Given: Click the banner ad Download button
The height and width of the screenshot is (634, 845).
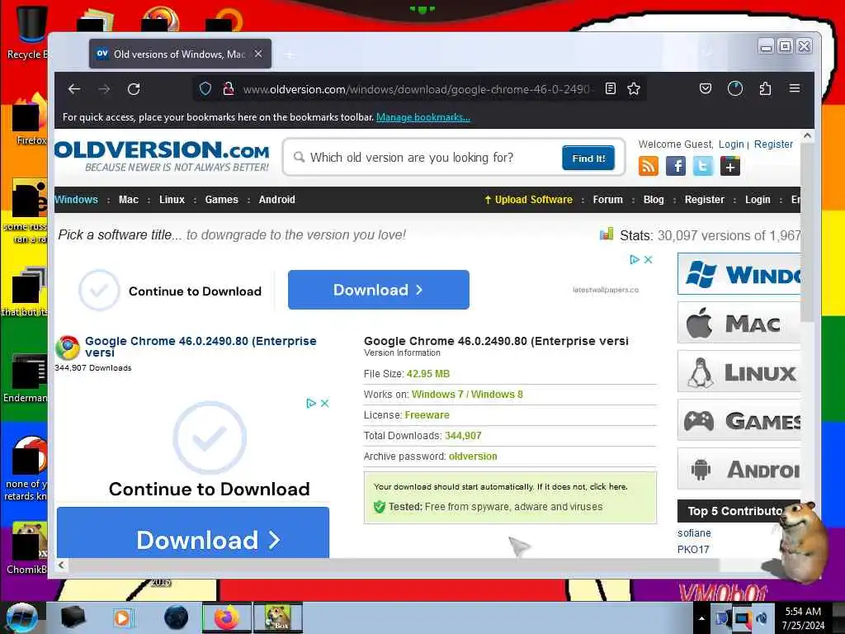Looking at the screenshot, I should 378,290.
